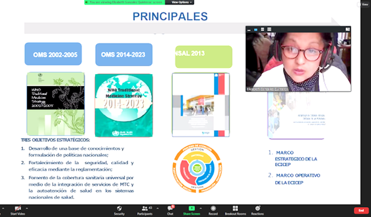Hide the floating video panel with the minimize bar
Screen dimensions: 371x217
click(x=249, y=29)
